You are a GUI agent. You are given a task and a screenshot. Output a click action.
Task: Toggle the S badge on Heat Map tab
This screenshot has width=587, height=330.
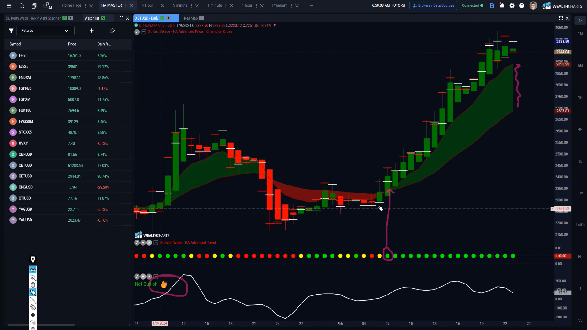tap(201, 18)
